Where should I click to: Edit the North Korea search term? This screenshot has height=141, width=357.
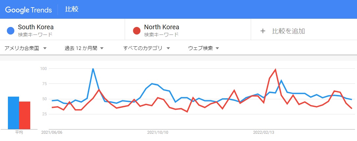coord(162,27)
